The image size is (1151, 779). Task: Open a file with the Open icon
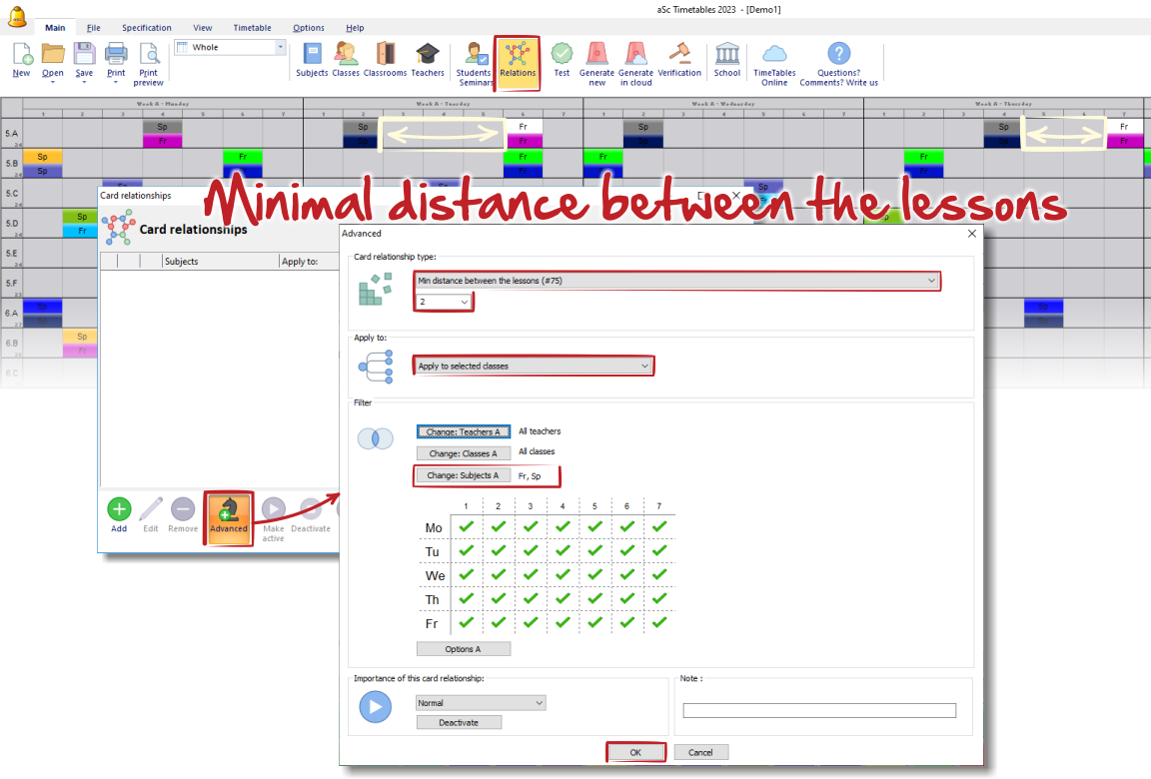(x=53, y=55)
